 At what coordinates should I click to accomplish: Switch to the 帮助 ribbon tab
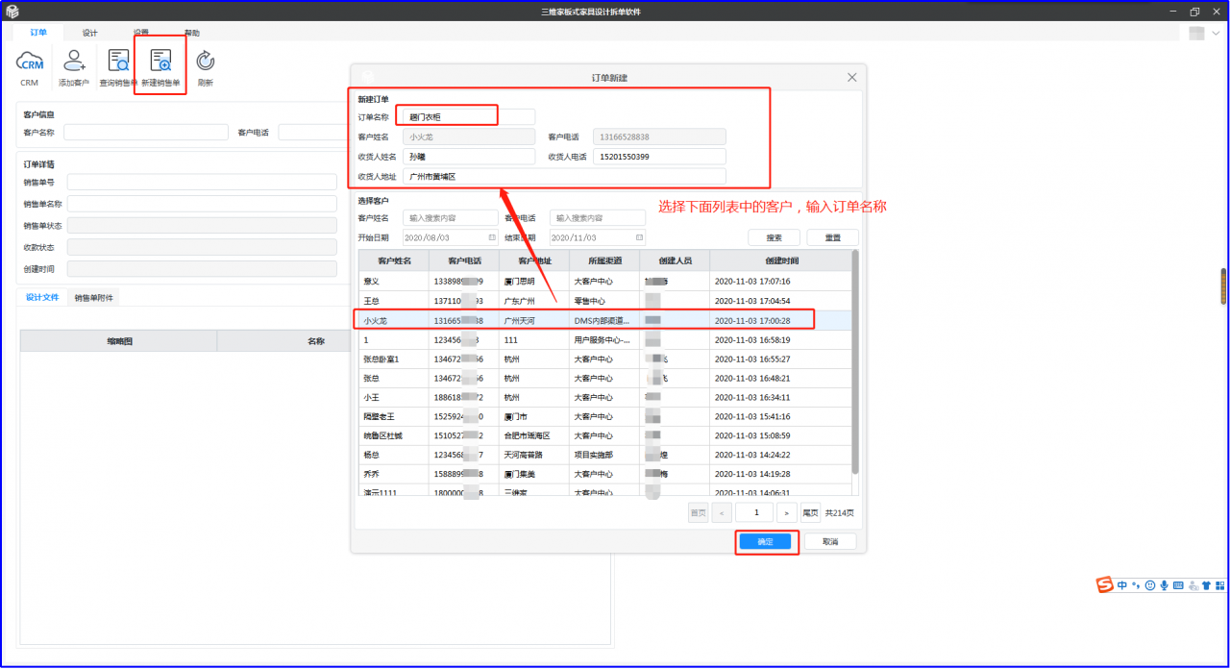192,33
